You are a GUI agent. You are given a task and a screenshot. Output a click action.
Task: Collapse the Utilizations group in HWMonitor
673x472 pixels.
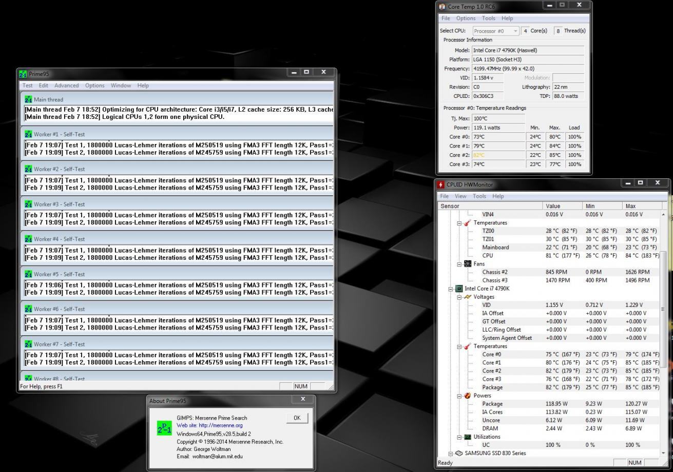pos(460,437)
